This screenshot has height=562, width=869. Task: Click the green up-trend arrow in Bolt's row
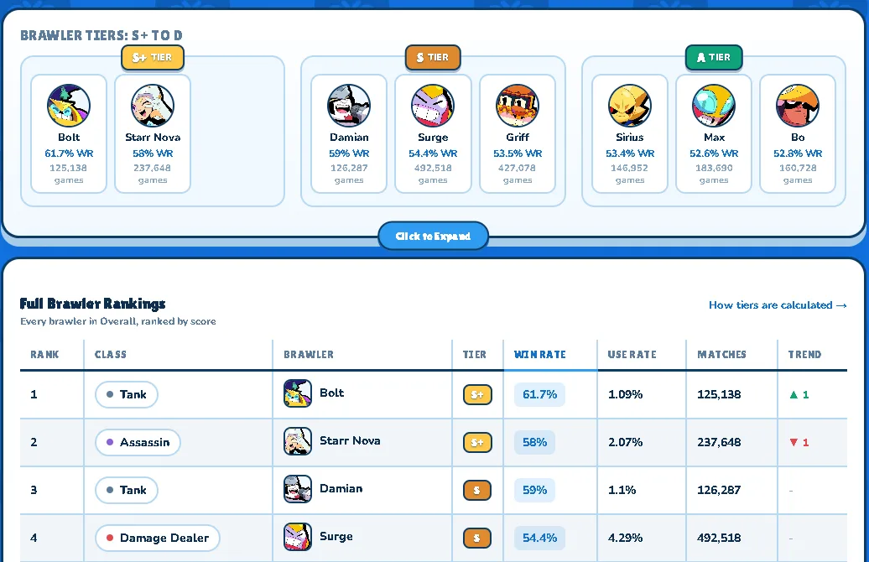(x=794, y=394)
